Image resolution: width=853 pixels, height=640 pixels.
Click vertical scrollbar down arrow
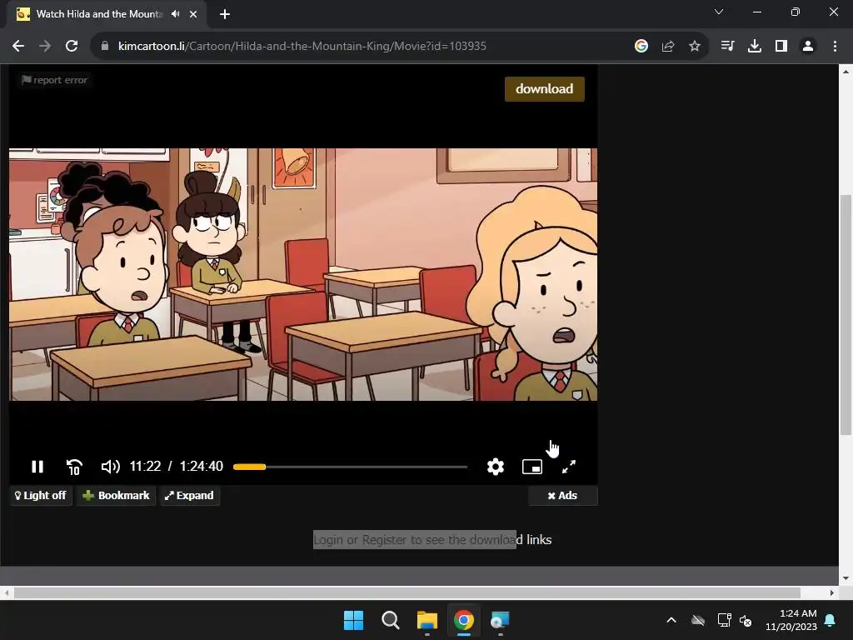846,578
